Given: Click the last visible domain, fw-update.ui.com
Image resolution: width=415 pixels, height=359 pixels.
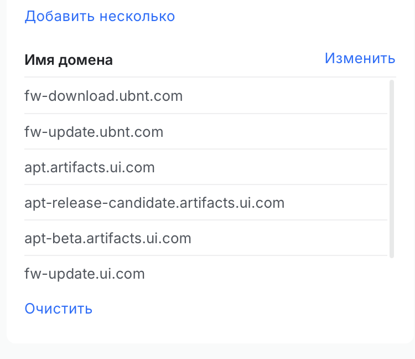Looking at the screenshot, I should click(85, 274).
